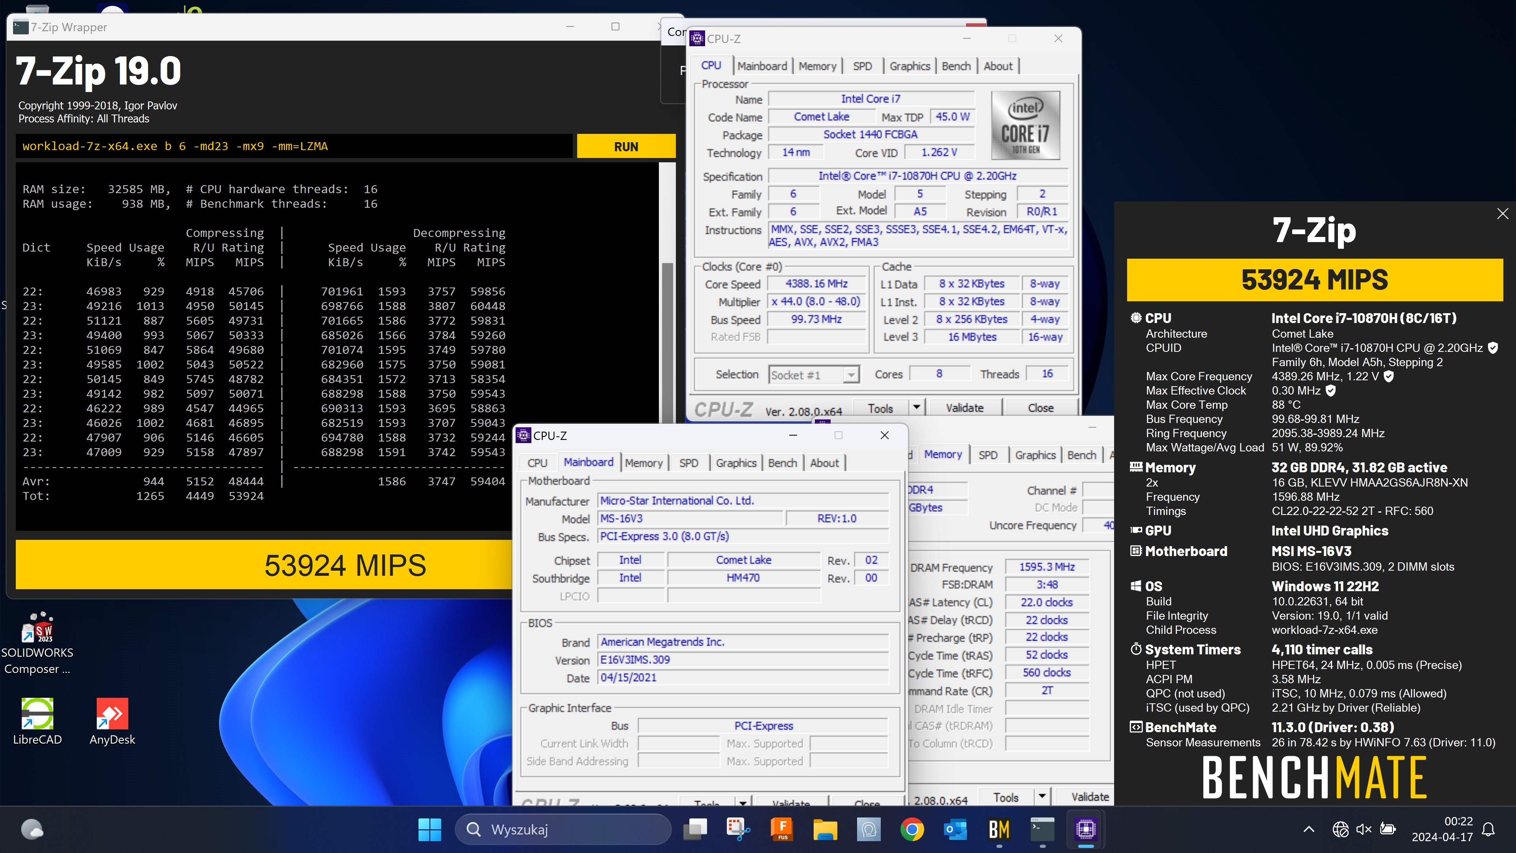Screen dimensions: 1516x853
Task: Open File Explorer from the taskbar
Action: (x=825, y=829)
